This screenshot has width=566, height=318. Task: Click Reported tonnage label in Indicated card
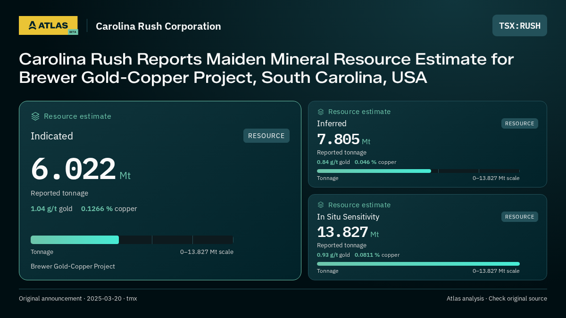[x=59, y=193]
